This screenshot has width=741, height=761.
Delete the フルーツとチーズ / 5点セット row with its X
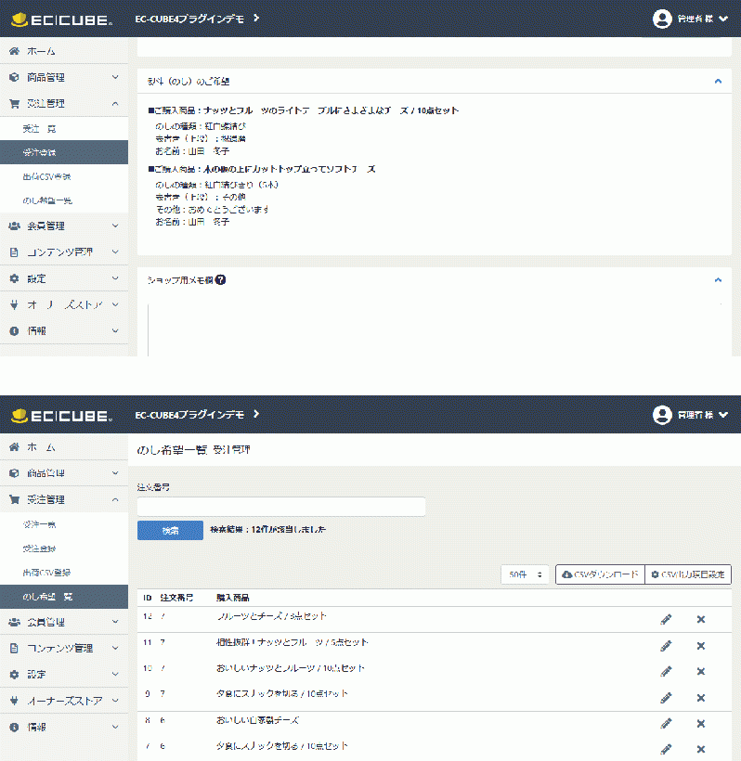(x=701, y=619)
